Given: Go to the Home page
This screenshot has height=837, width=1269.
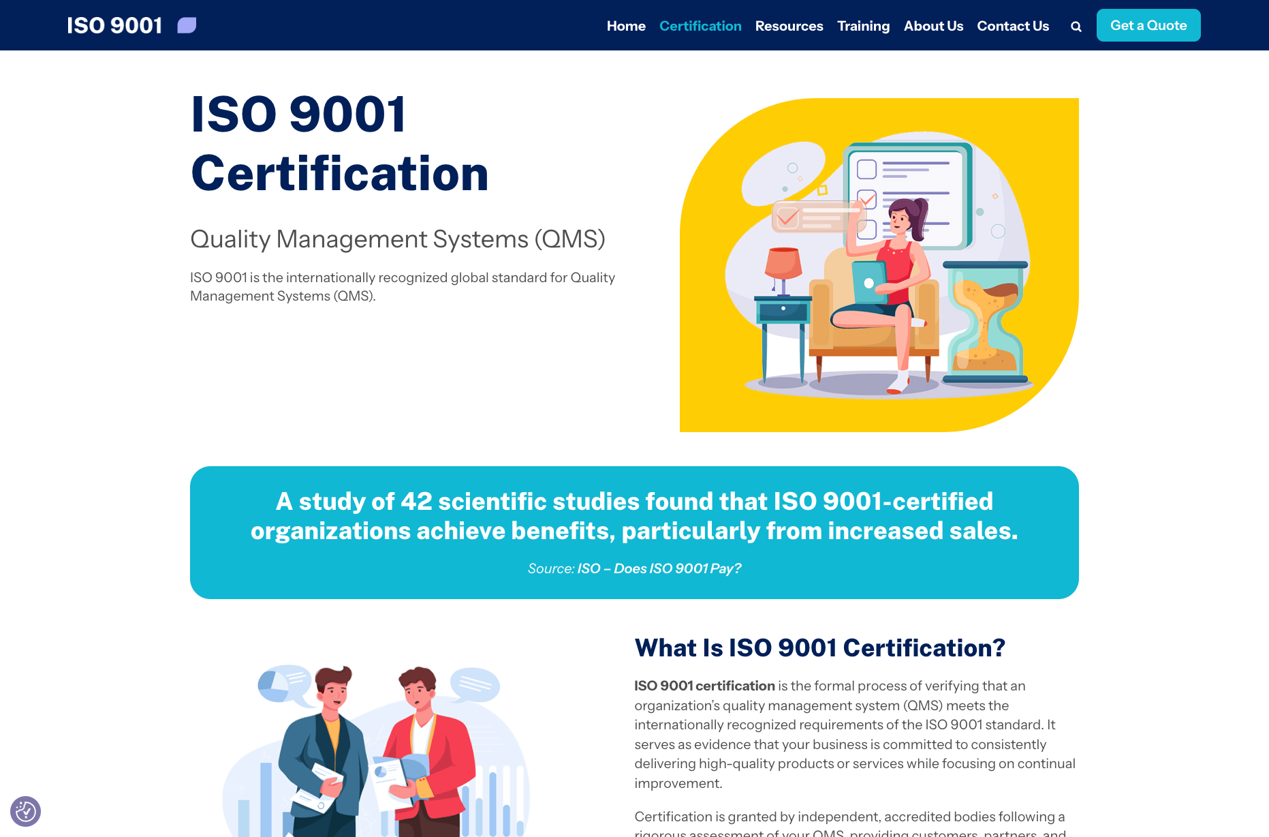Looking at the screenshot, I should pos(625,26).
